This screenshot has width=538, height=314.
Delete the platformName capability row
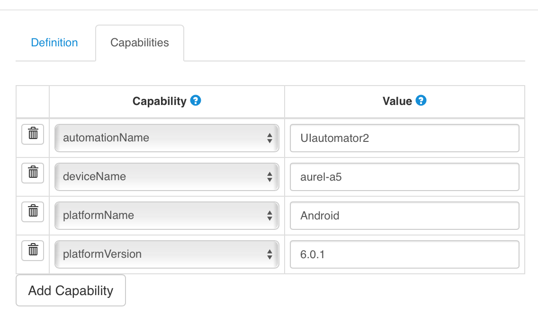click(32, 211)
